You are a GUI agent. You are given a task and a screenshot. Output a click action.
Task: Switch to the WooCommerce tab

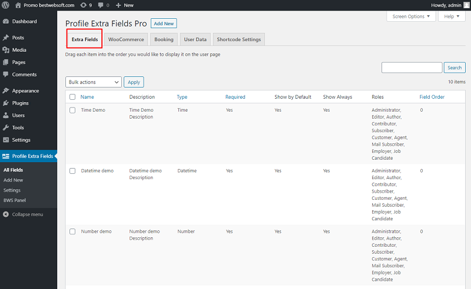click(126, 39)
